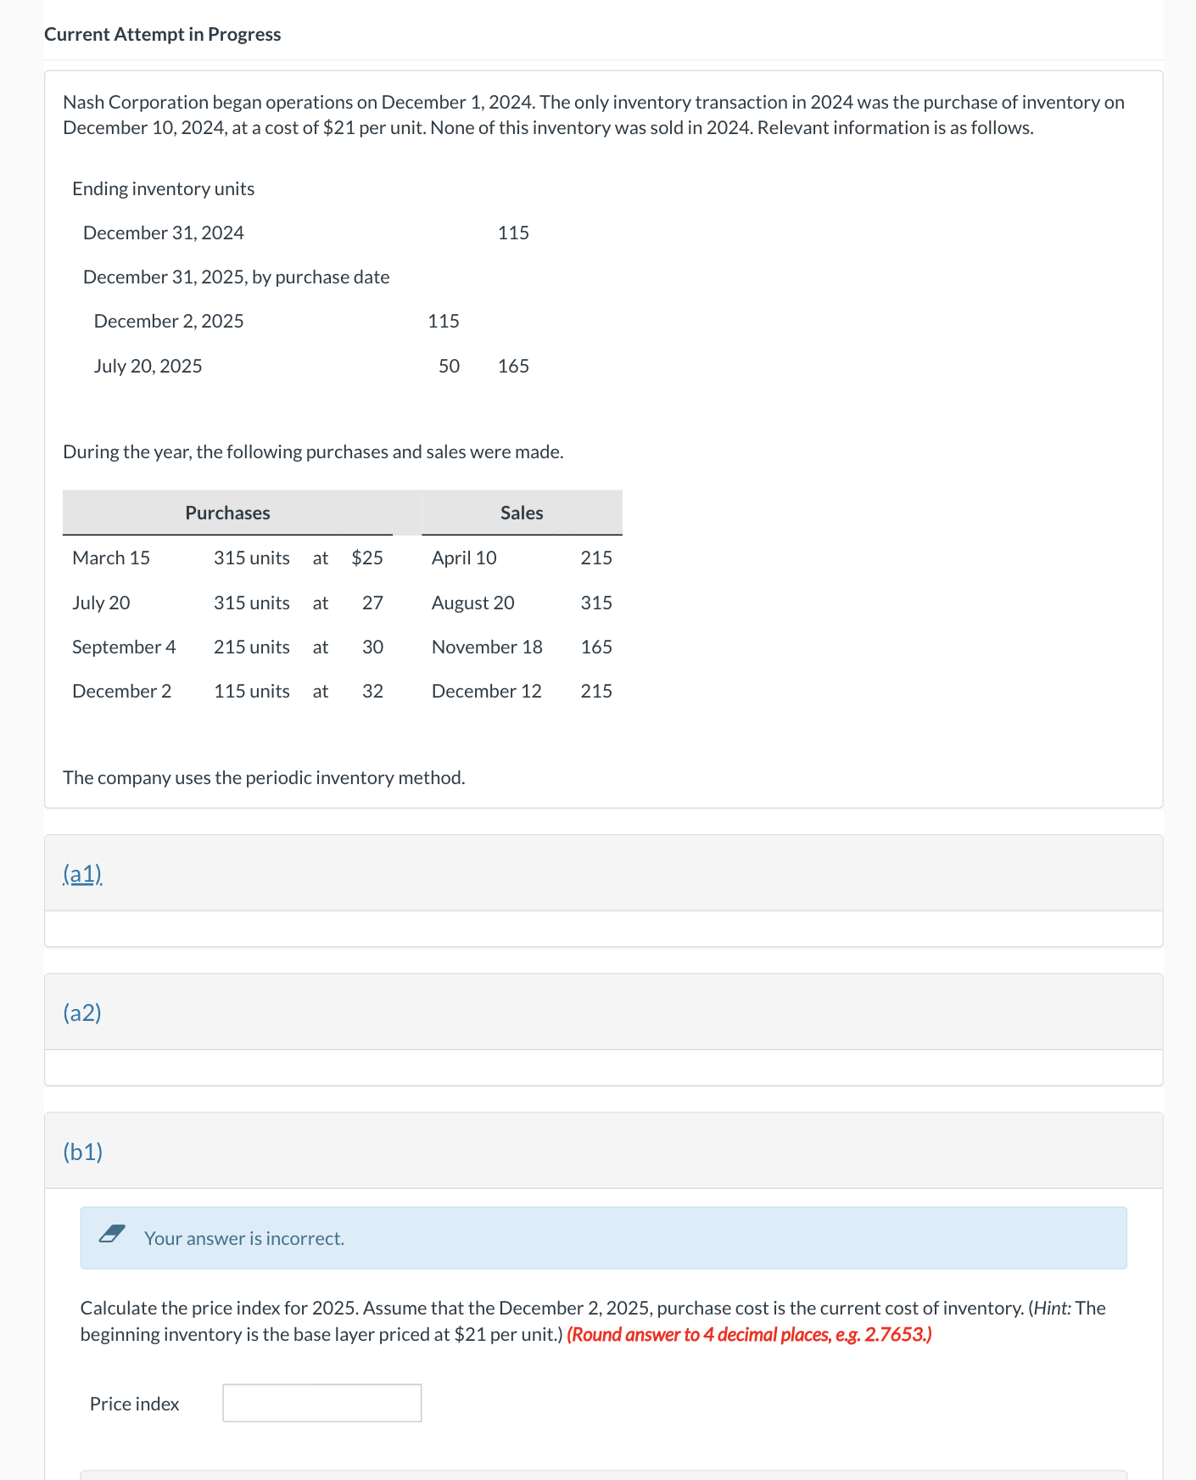
Task: Select the July 20 purchase row date
Action: (x=101, y=603)
